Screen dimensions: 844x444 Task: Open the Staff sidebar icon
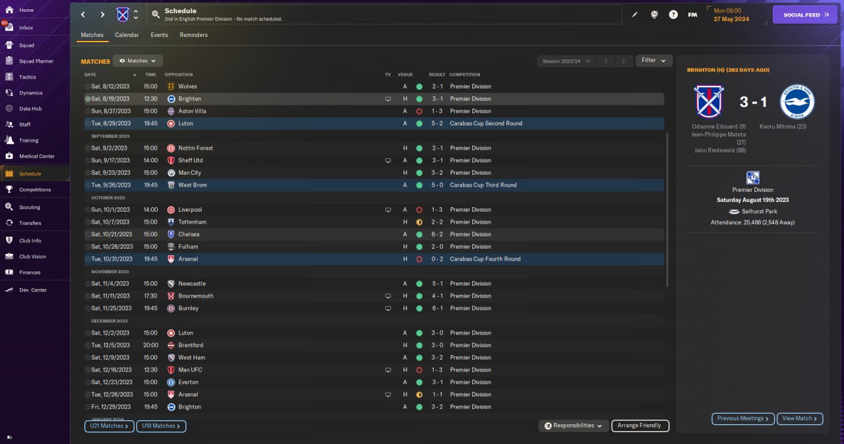tap(9, 125)
